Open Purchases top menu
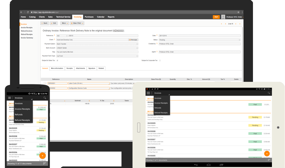This screenshot has width=285, height=168. click(x=89, y=17)
